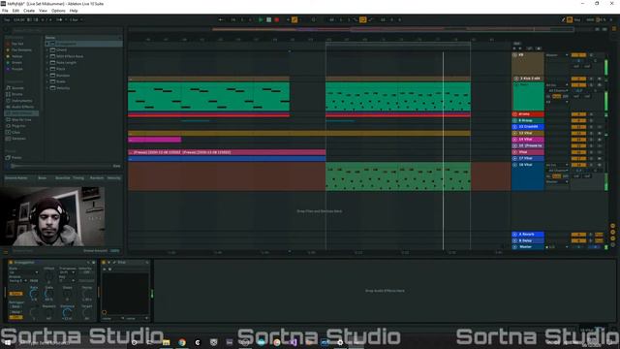Click the unfold button on 3 Kick 2 old track

tap(515, 79)
